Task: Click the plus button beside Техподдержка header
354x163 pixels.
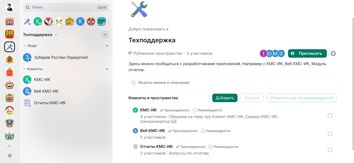Action: tap(105, 35)
